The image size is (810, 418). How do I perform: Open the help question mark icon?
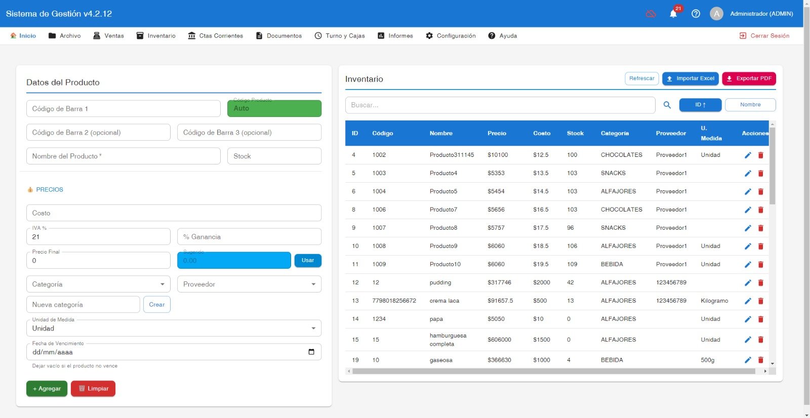click(696, 14)
